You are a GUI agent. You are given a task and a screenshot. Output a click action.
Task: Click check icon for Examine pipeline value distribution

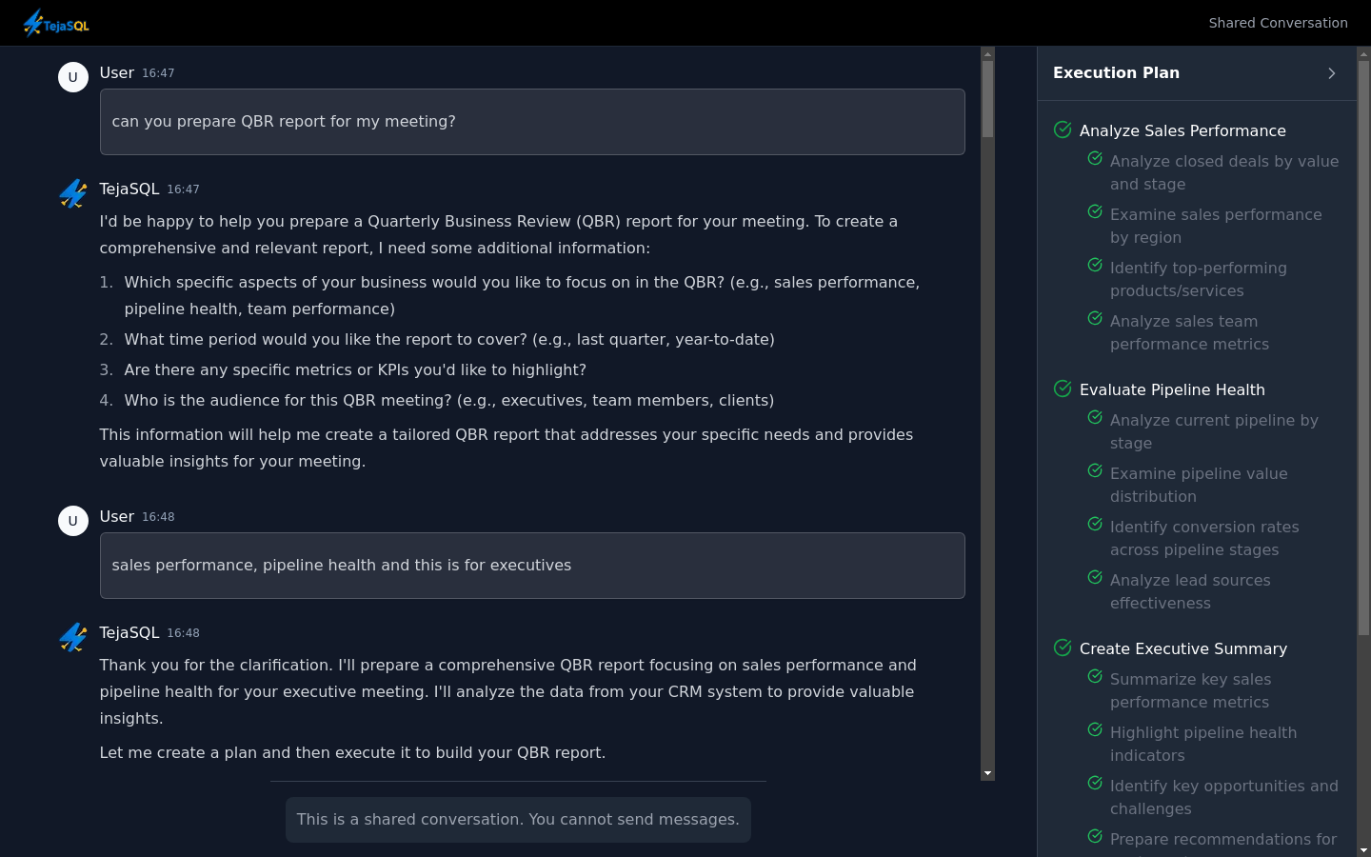click(x=1095, y=470)
